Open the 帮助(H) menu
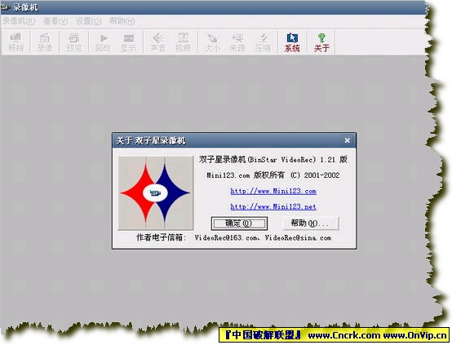 (x=122, y=21)
